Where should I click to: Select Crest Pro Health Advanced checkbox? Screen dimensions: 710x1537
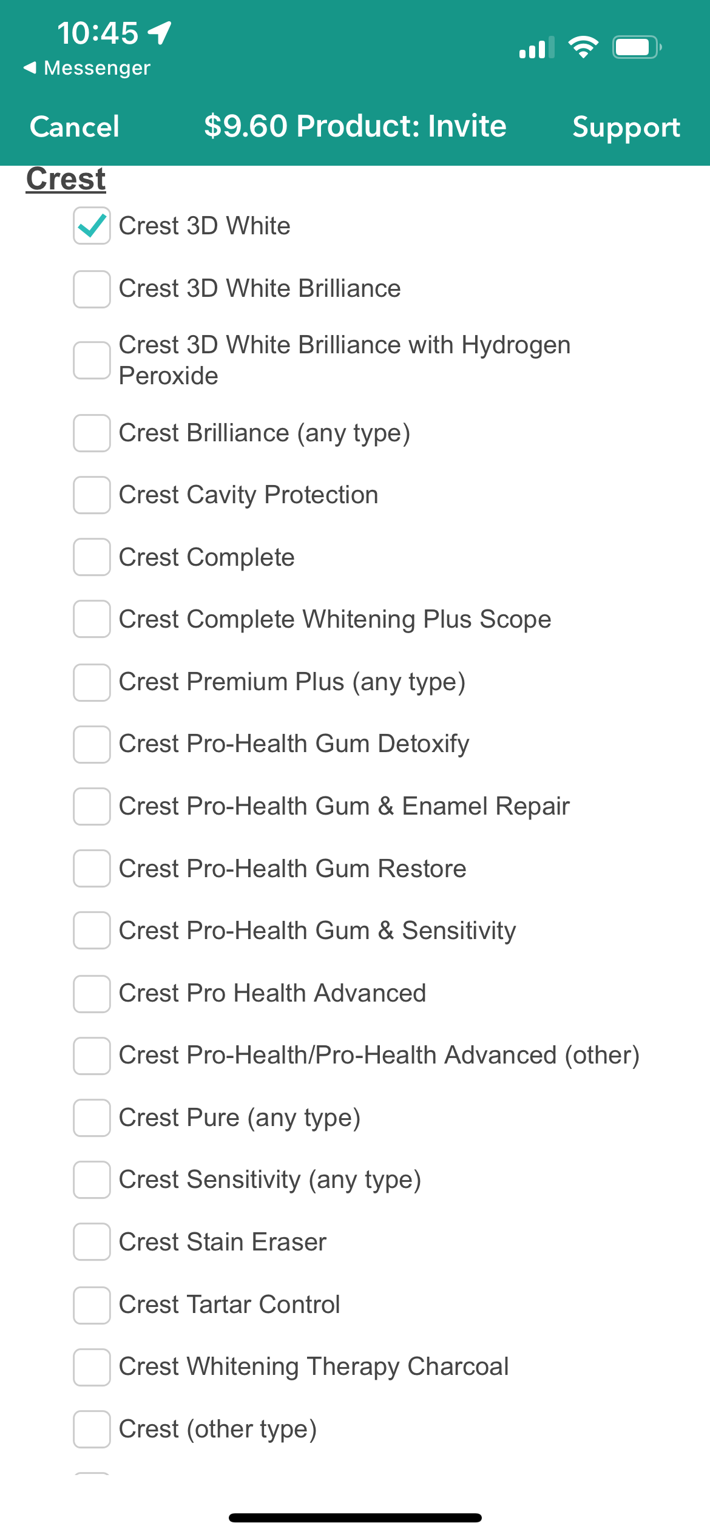click(x=92, y=994)
